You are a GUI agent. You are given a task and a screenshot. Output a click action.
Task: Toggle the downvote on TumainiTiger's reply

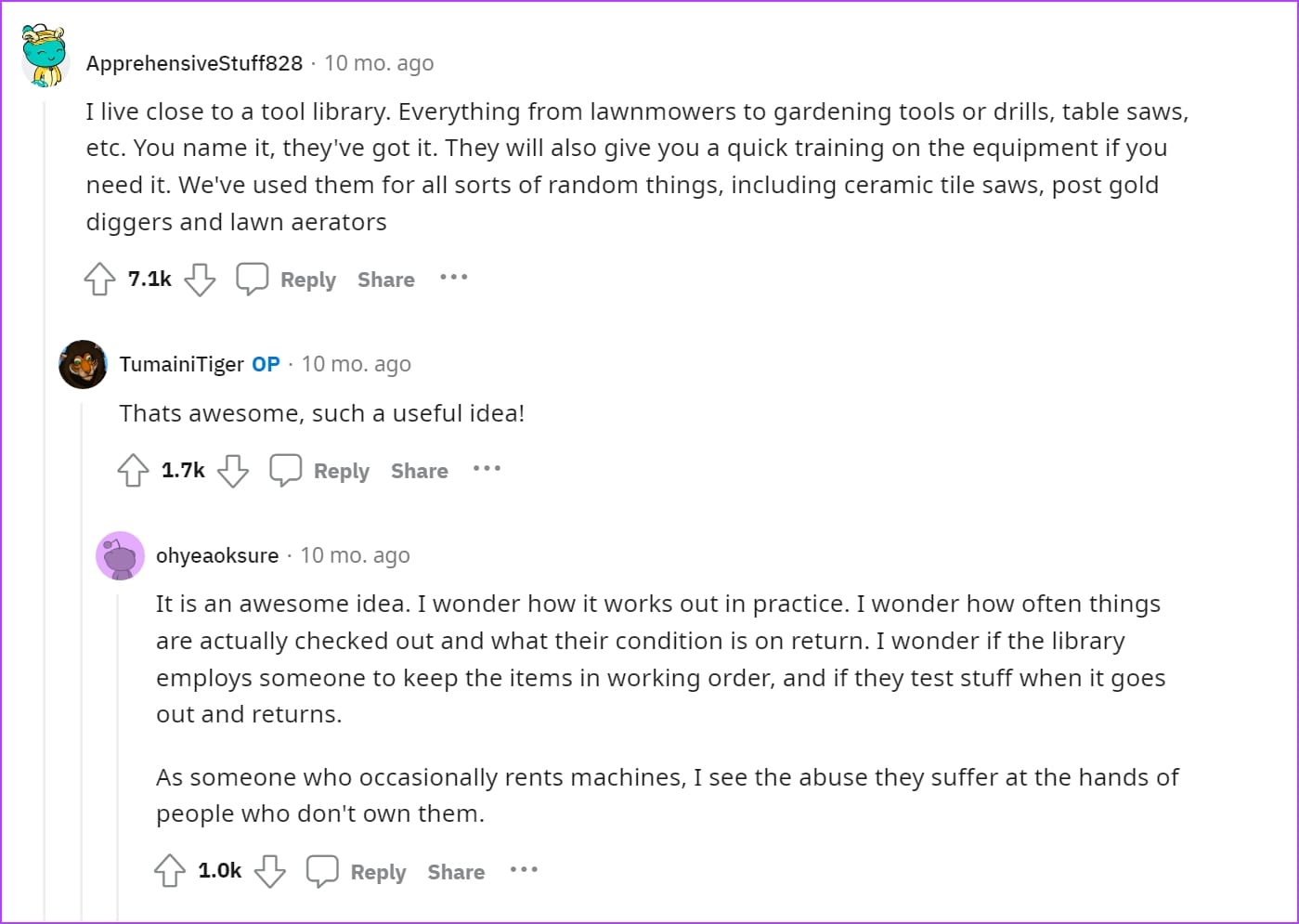pos(233,470)
